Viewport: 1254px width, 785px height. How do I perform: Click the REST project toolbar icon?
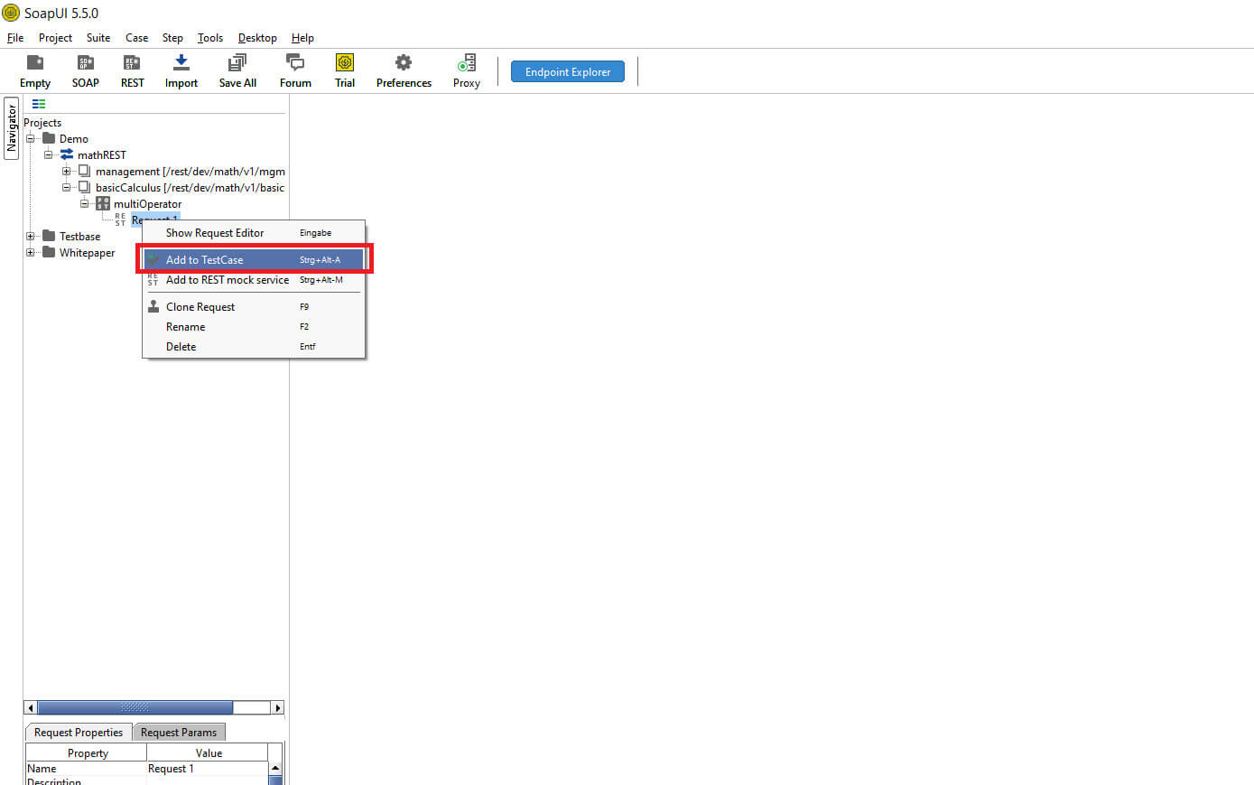coord(132,62)
